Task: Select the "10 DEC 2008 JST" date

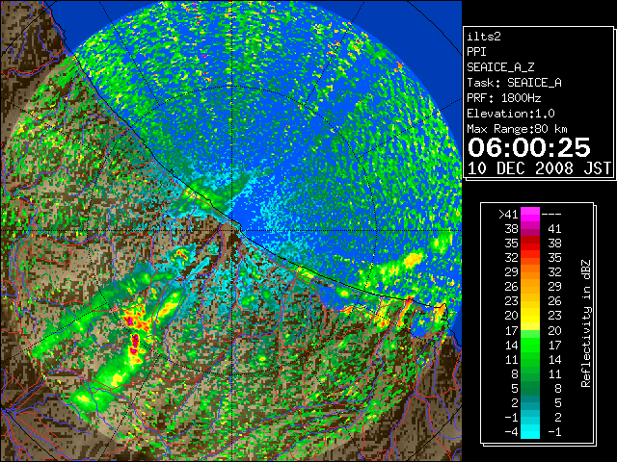Action: pos(539,168)
